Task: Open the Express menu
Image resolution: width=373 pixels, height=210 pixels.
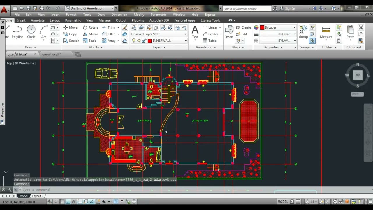Action: (x=210, y=15)
